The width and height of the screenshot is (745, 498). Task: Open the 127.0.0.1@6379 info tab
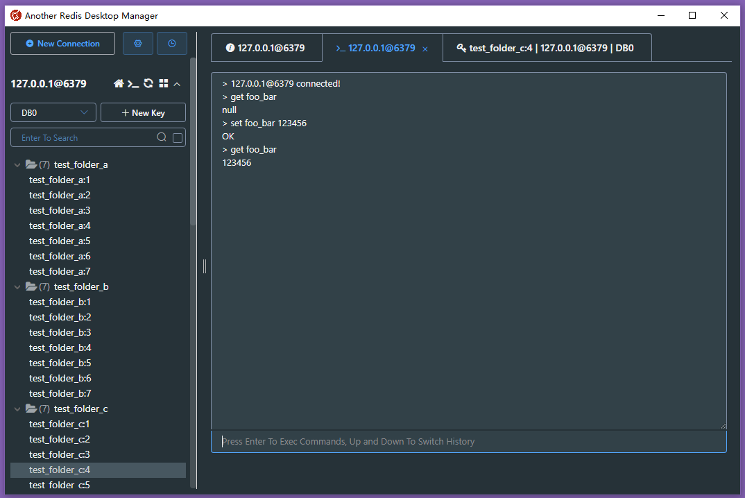tap(266, 47)
